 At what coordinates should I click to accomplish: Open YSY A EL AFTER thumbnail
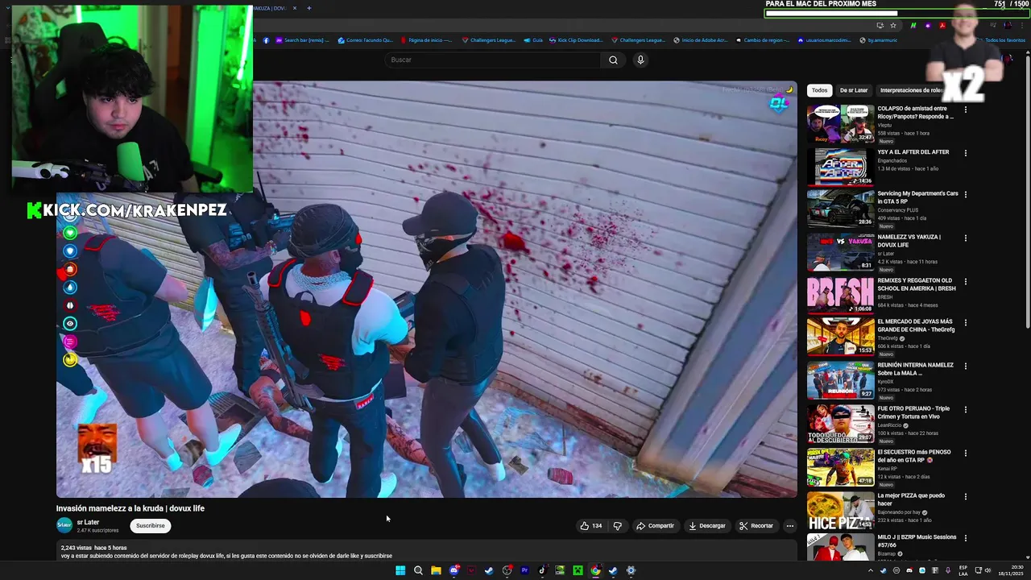tap(840, 167)
